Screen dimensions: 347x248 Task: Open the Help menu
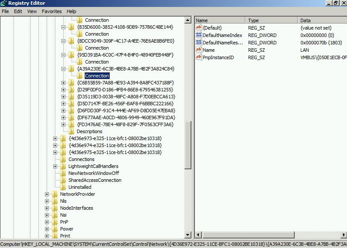[x=71, y=11]
